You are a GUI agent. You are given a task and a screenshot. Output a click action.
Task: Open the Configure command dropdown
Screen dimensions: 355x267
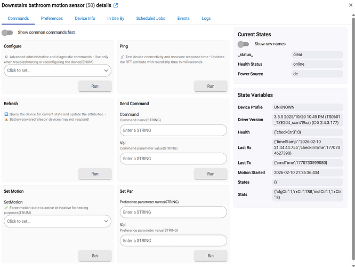[x=57, y=70]
